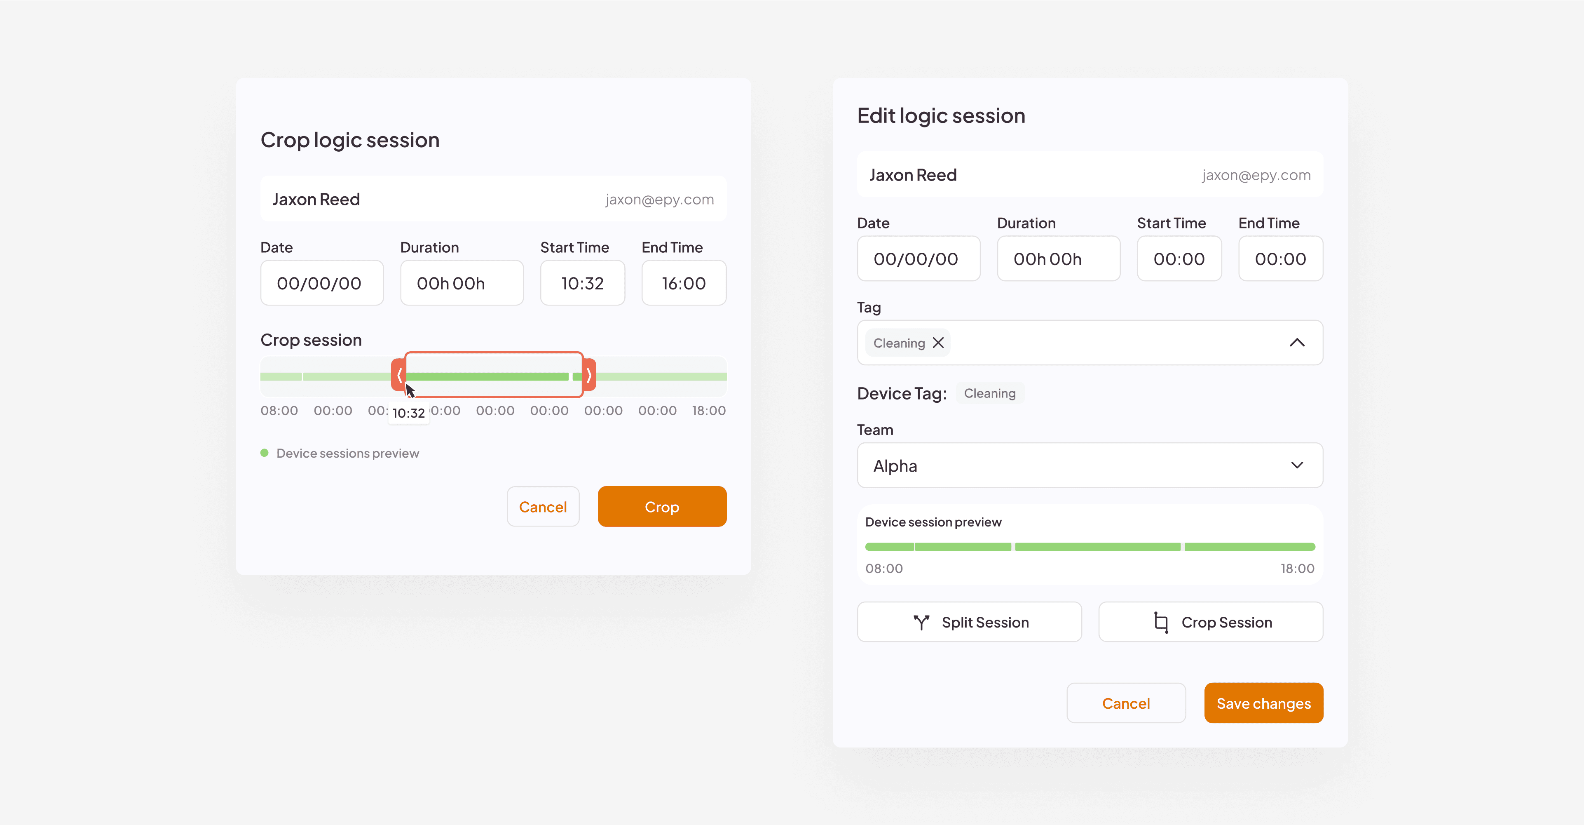
Task: Click 18:00 in Device session preview
Action: (1298, 569)
